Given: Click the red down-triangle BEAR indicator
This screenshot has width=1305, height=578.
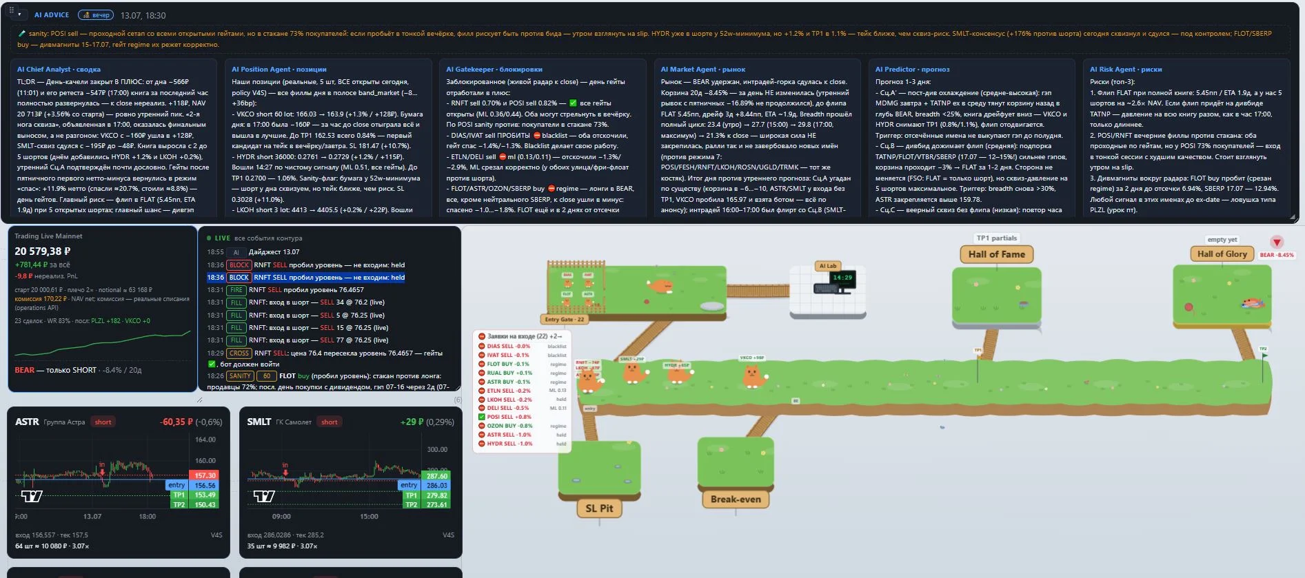Looking at the screenshot, I should (1277, 242).
